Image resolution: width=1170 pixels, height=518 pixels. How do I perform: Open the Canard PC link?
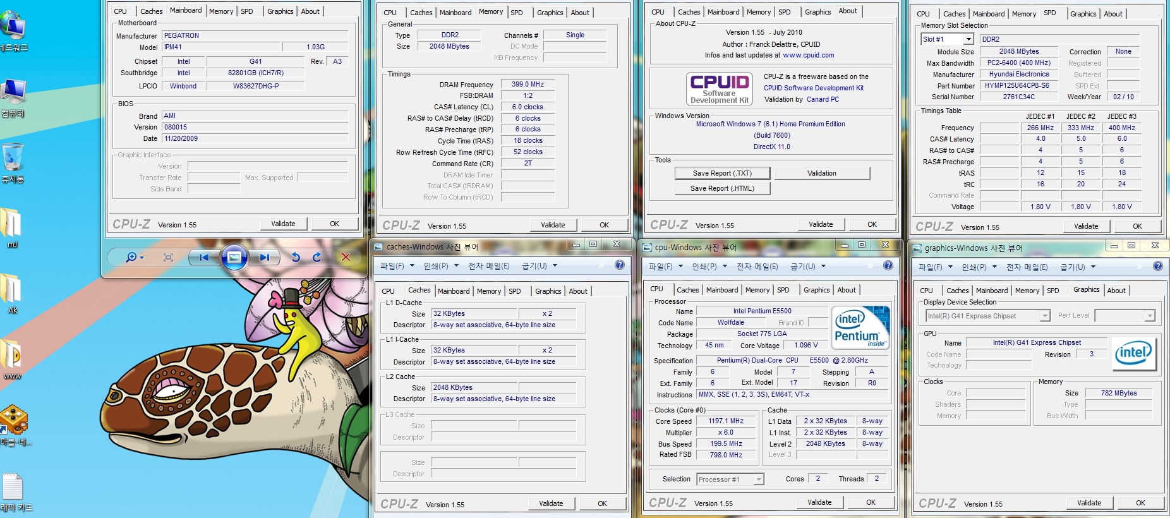pos(823,99)
